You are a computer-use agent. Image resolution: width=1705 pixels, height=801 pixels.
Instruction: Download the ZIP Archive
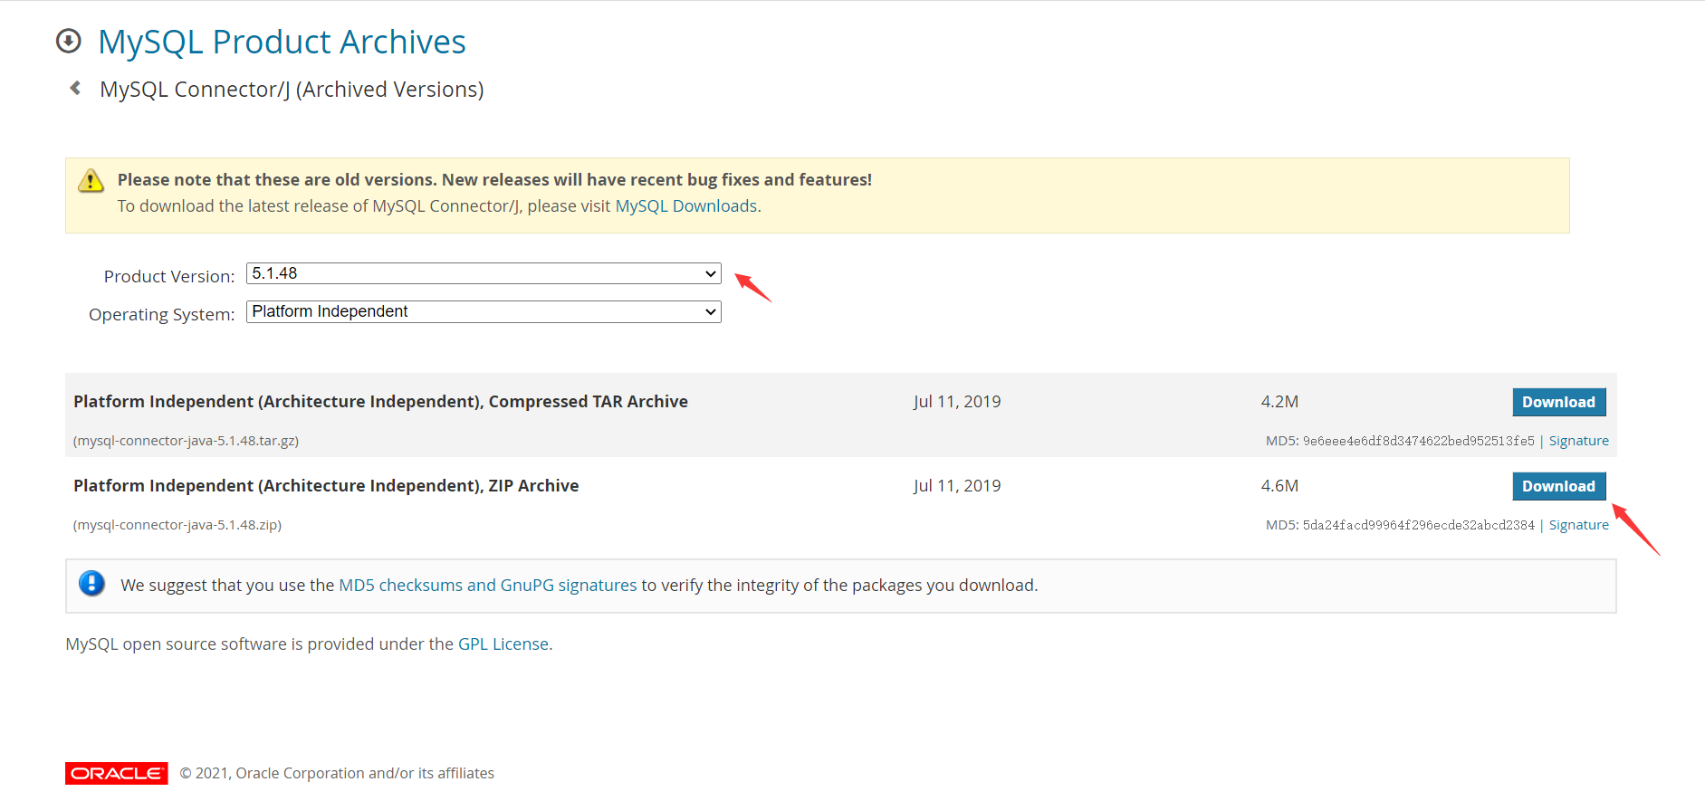pyautogui.click(x=1558, y=486)
